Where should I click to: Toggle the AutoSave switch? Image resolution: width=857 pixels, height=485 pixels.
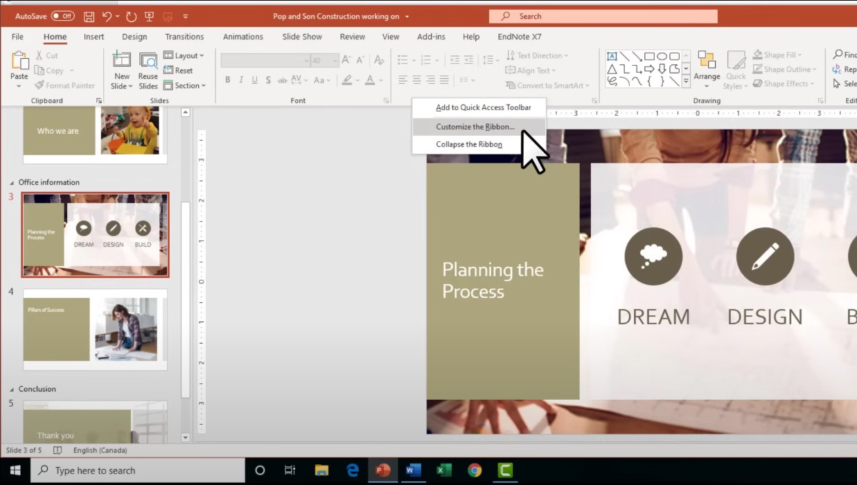(x=62, y=16)
